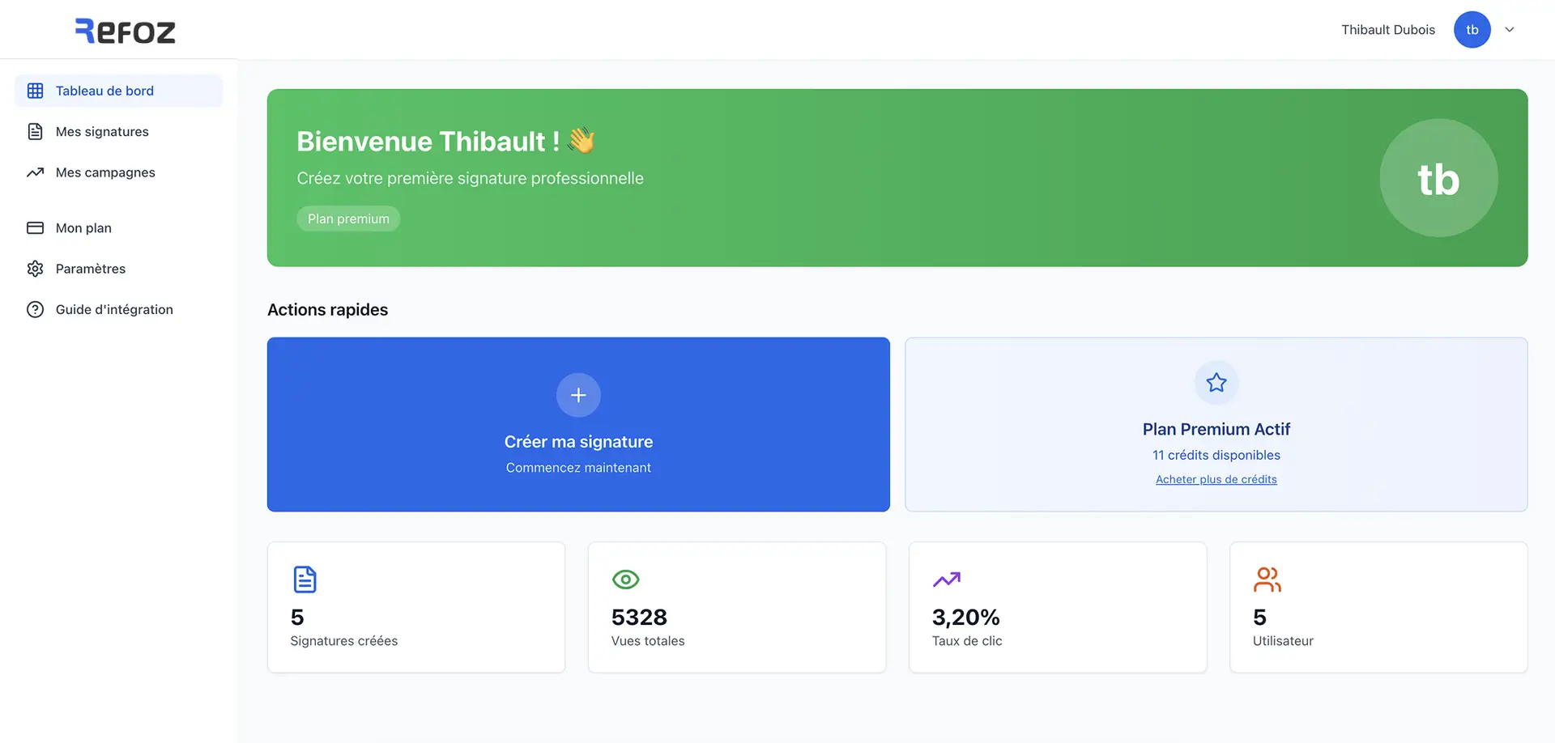Click the Guide d'intégration help icon
This screenshot has height=743, width=1555.
point(35,309)
